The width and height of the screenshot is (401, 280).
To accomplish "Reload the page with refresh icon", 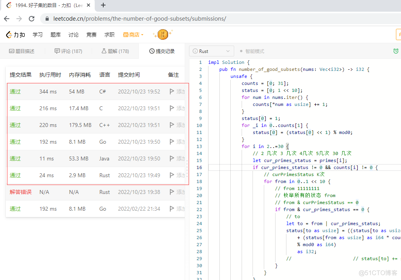I will pyautogui.click(x=32, y=19).
